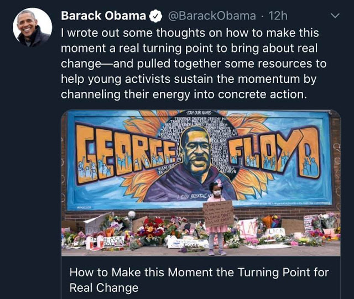Click the 'Real Change' line of the card title
This screenshot has width=354, height=299.
pyautogui.click(x=103, y=287)
